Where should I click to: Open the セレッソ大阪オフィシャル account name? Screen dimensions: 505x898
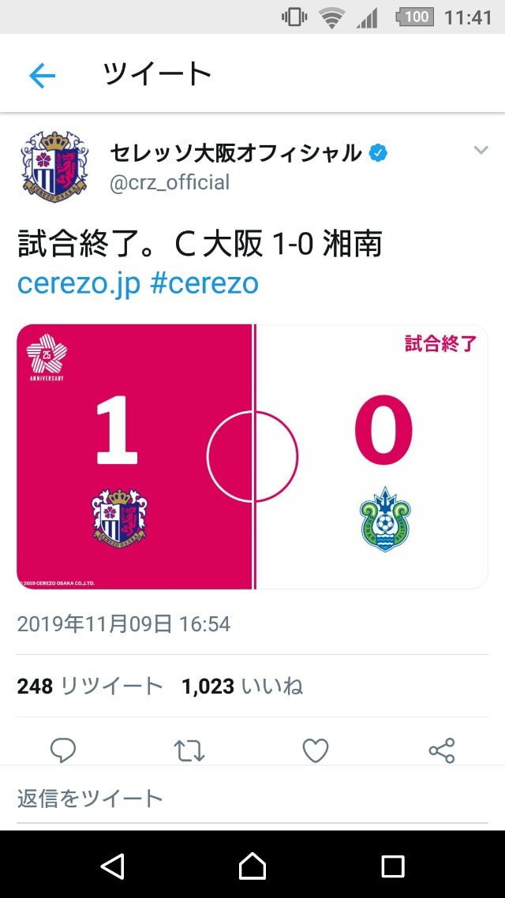point(235,154)
